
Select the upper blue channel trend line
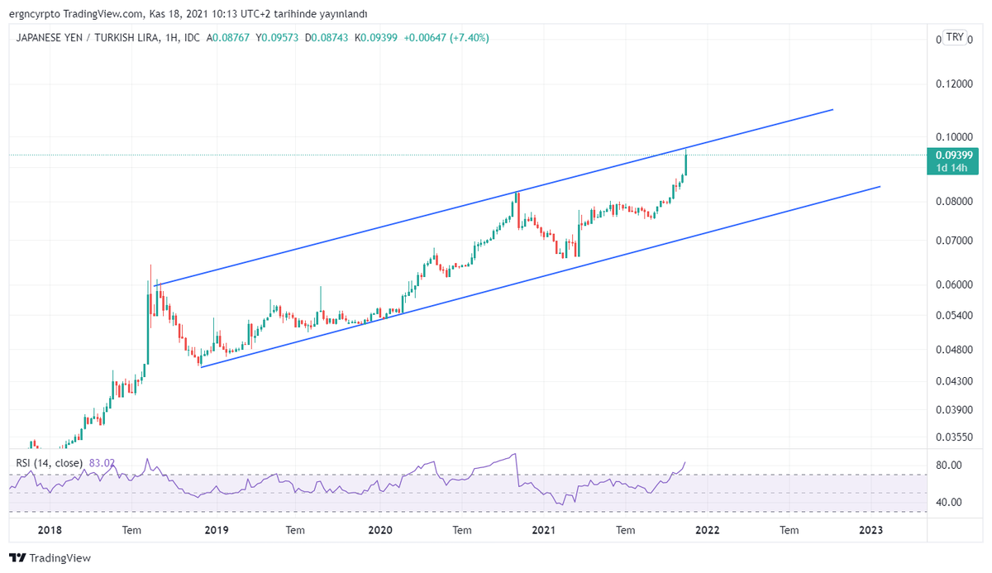(494, 197)
